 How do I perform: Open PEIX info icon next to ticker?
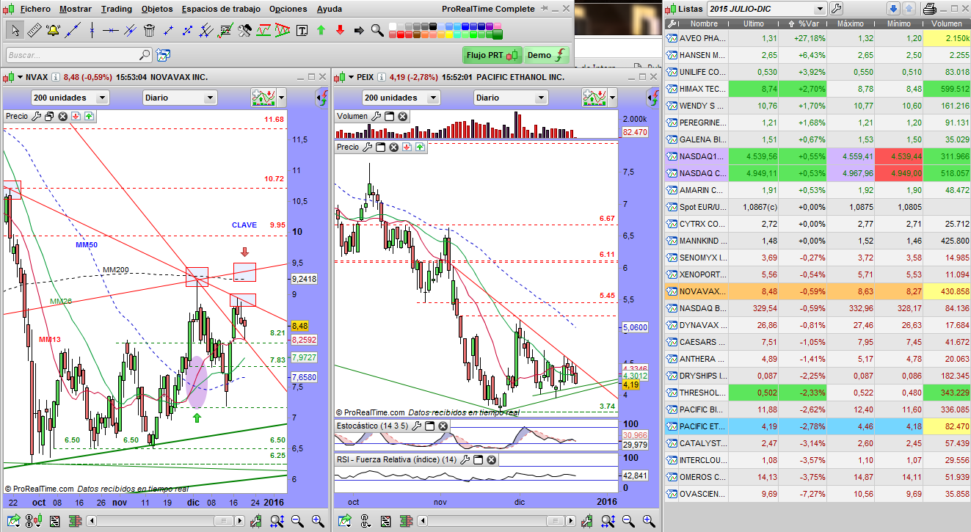pos(381,77)
